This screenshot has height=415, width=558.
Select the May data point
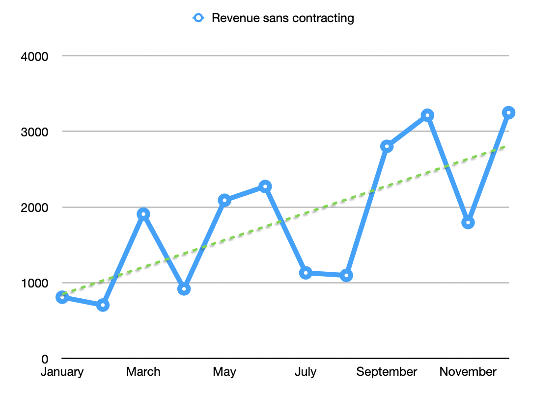pos(224,201)
